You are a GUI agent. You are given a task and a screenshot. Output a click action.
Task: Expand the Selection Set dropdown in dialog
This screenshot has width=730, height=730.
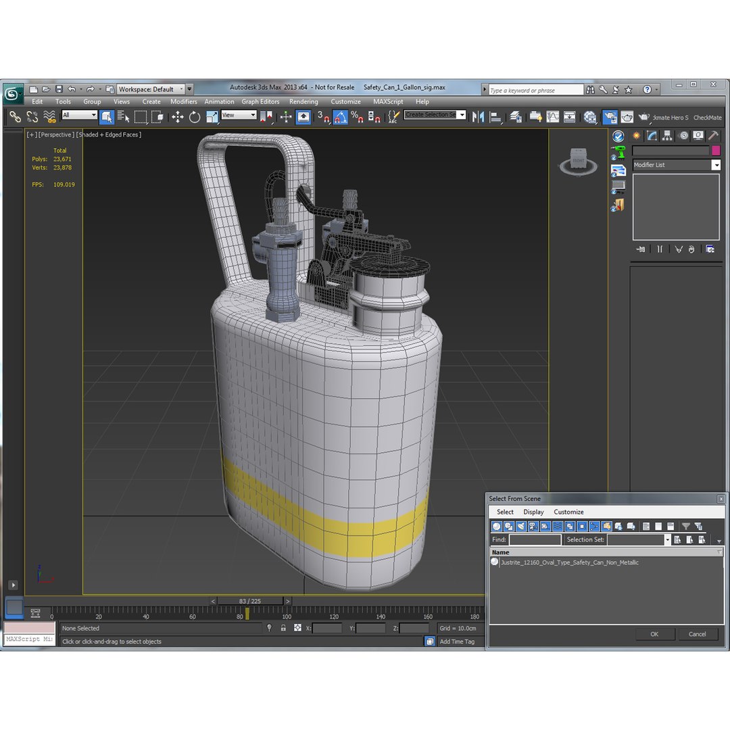[666, 539]
